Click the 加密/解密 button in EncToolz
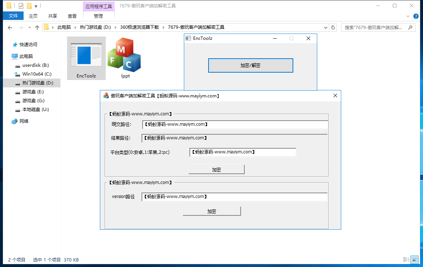Viewport: 423px width, 267px height. 251,65
